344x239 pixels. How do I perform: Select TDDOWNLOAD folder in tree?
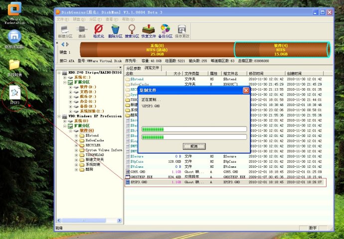pyautogui.click(x=95, y=155)
